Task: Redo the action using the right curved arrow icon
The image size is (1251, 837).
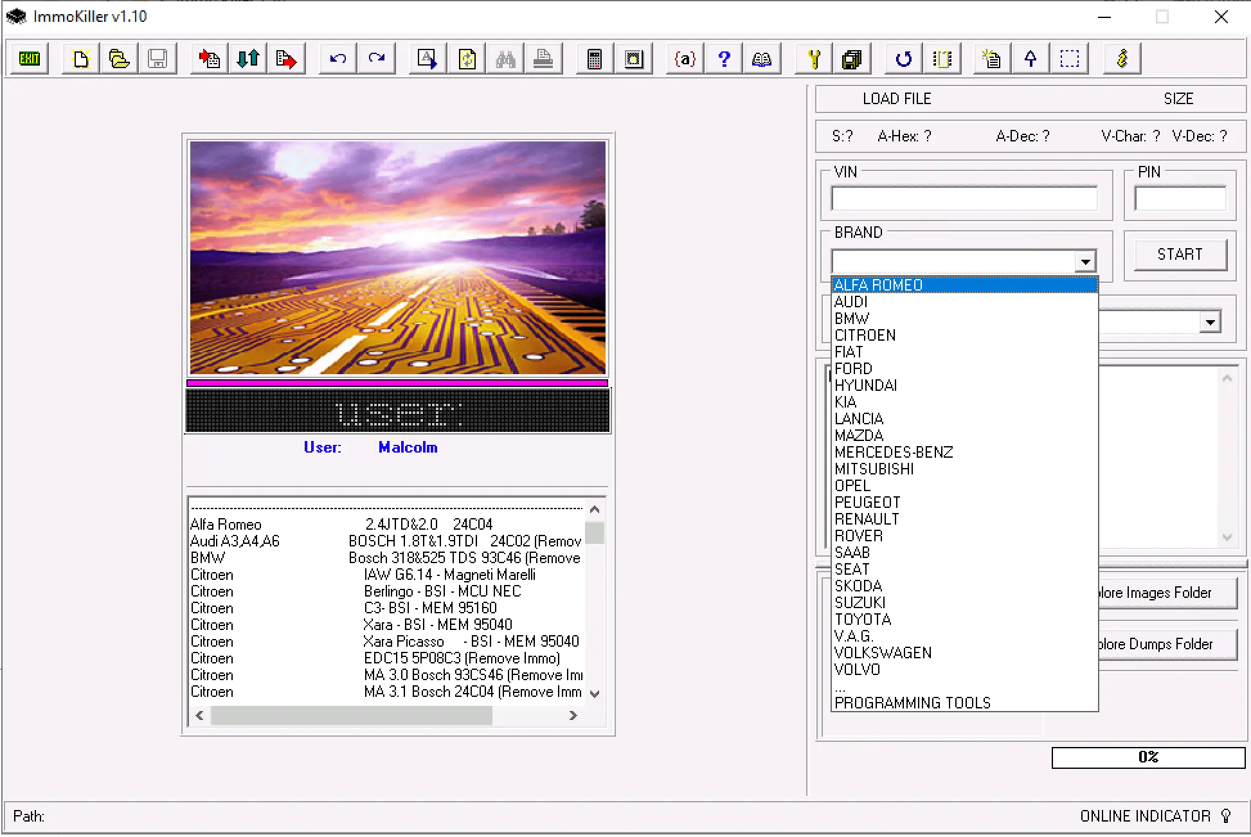Action: [376, 59]
